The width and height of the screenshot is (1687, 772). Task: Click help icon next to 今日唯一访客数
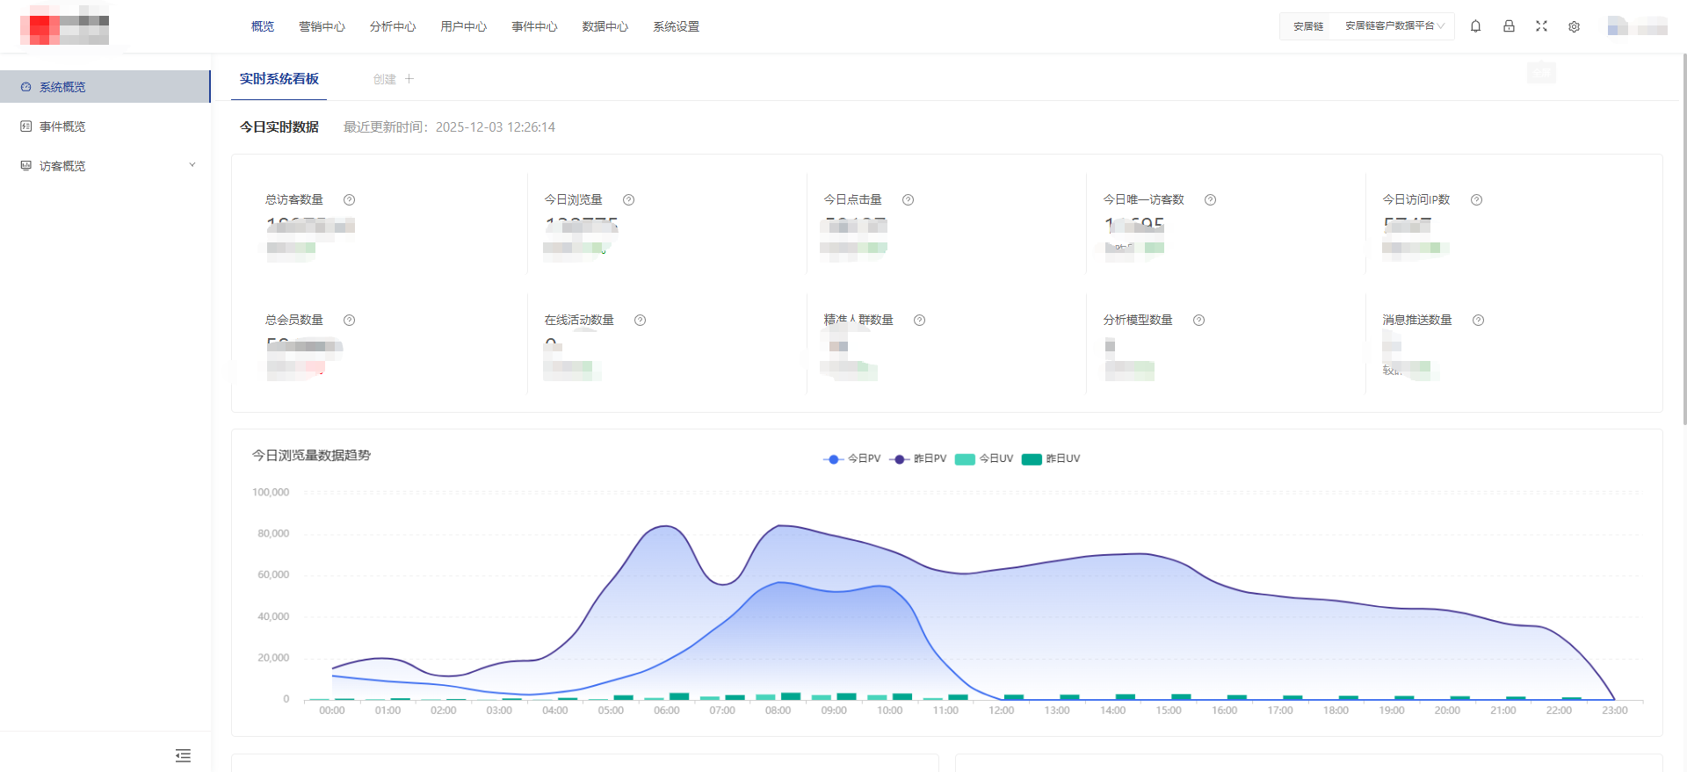click(1210, 199)
